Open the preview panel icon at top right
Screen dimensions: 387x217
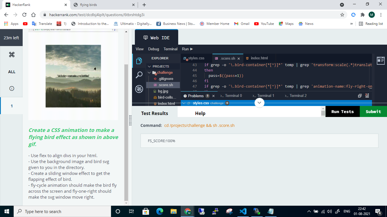381,60
